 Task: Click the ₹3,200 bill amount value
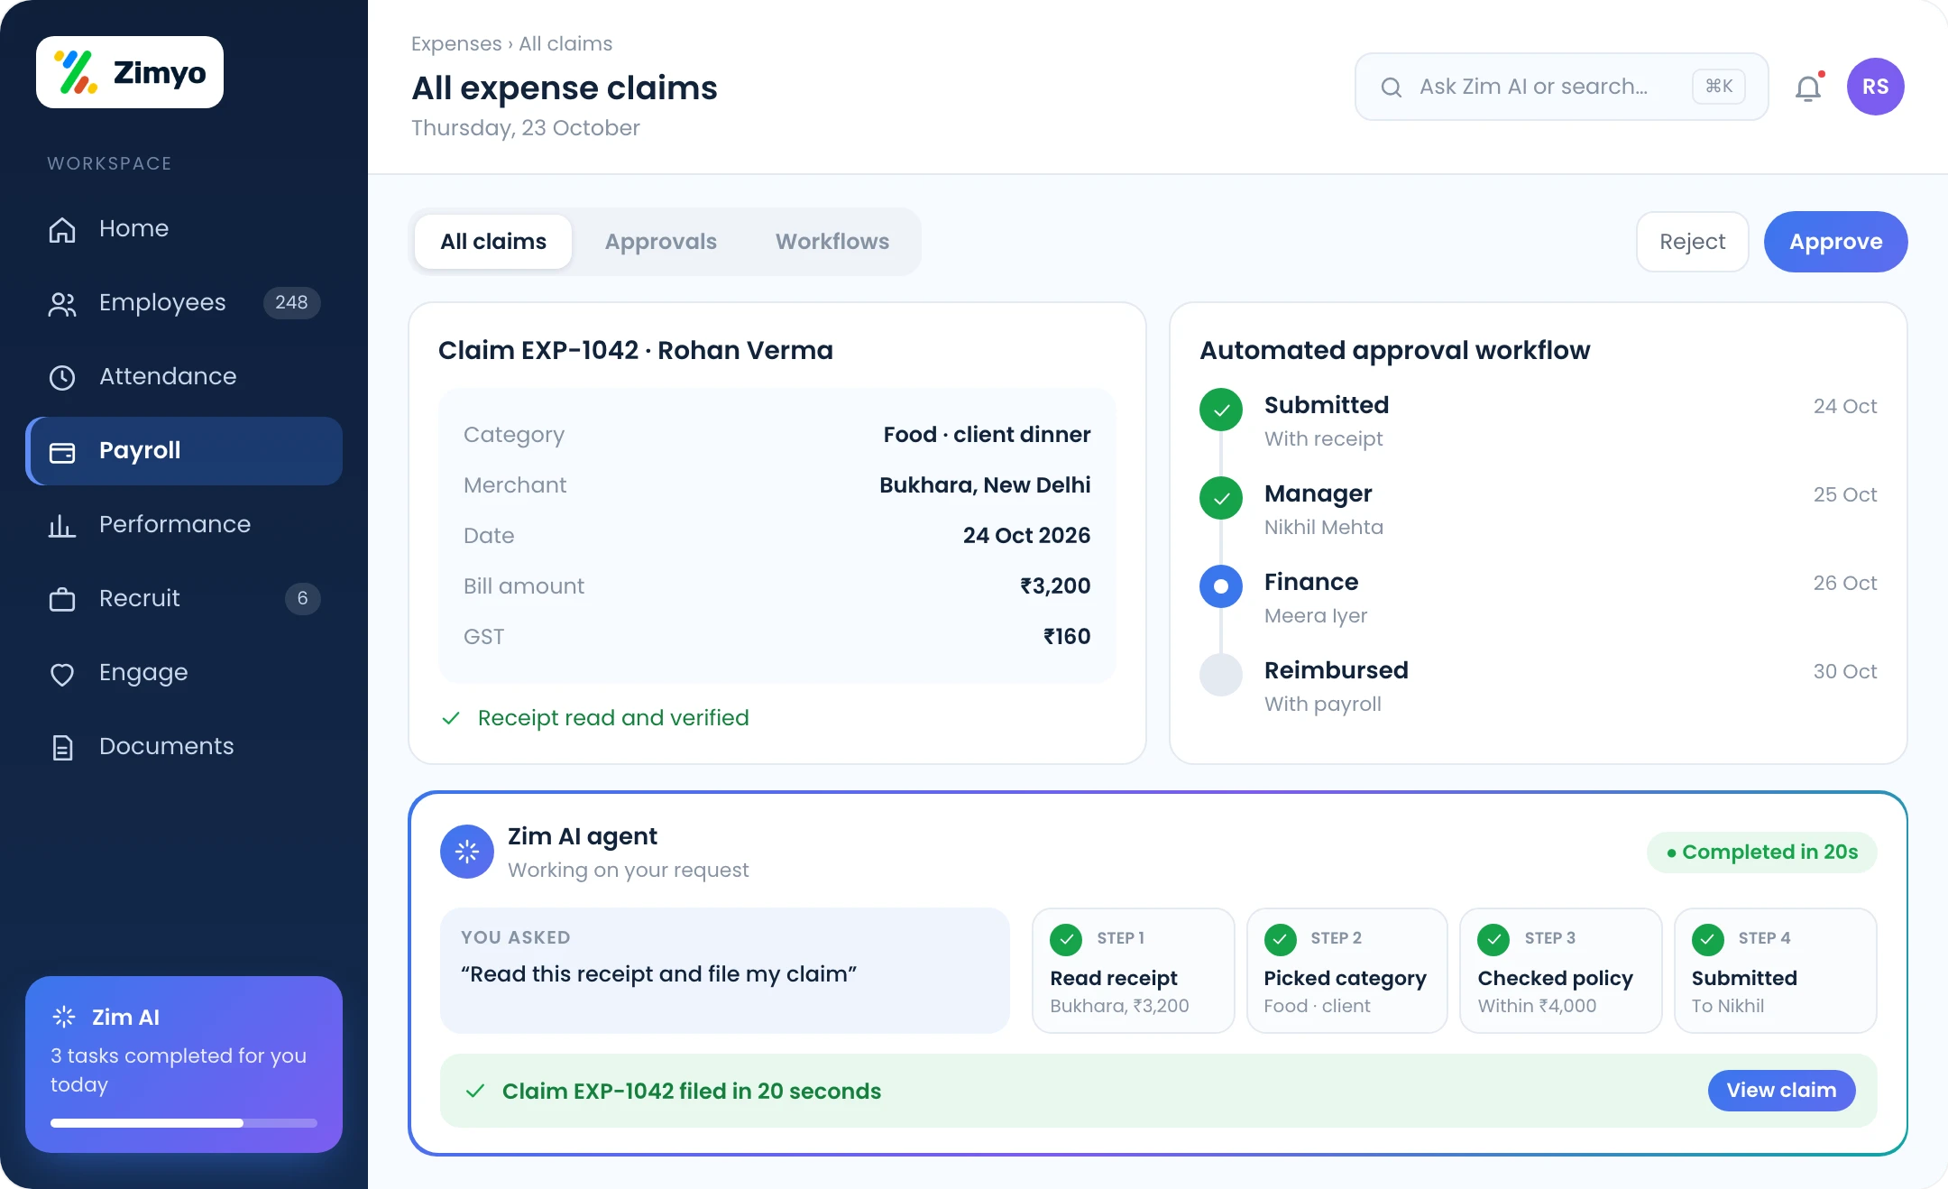click(1055, 586)
